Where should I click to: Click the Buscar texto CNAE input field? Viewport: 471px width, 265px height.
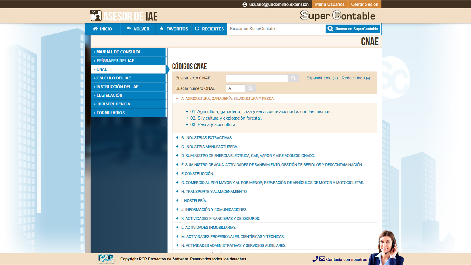click(257, 78)
